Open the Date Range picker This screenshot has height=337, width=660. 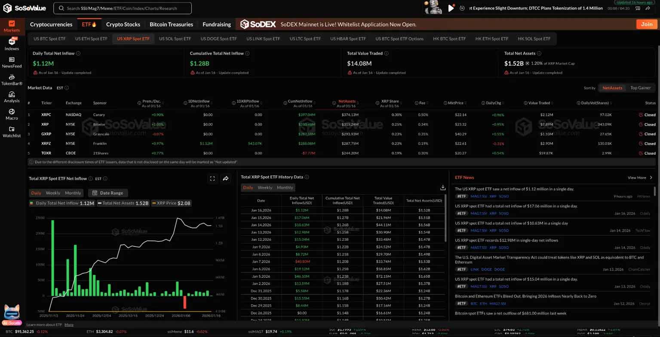pyautogui.click(x=108, y=193)
